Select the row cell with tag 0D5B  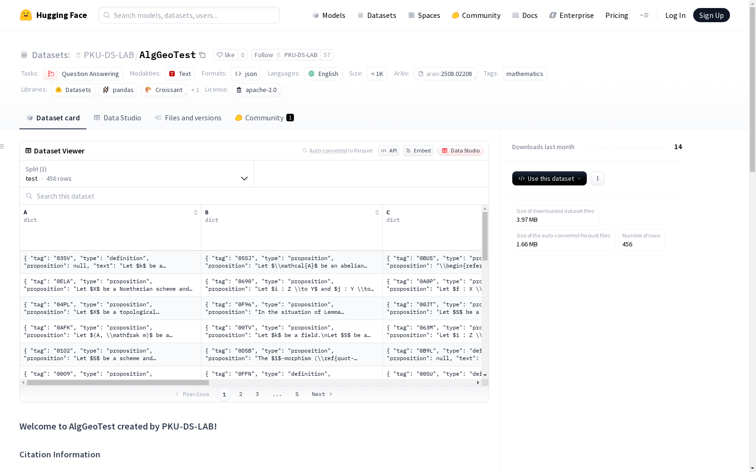(292, 354)
